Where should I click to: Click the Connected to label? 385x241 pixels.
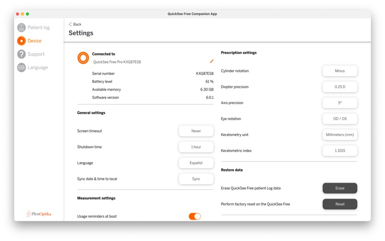[103, 54]
